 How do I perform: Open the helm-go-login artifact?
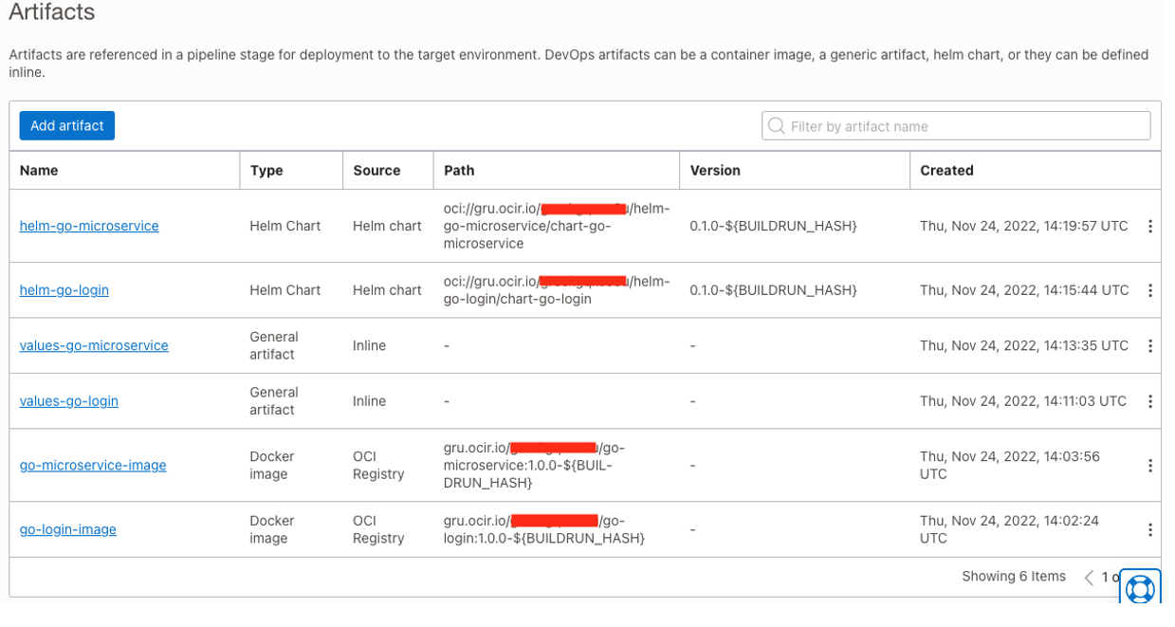64,290
